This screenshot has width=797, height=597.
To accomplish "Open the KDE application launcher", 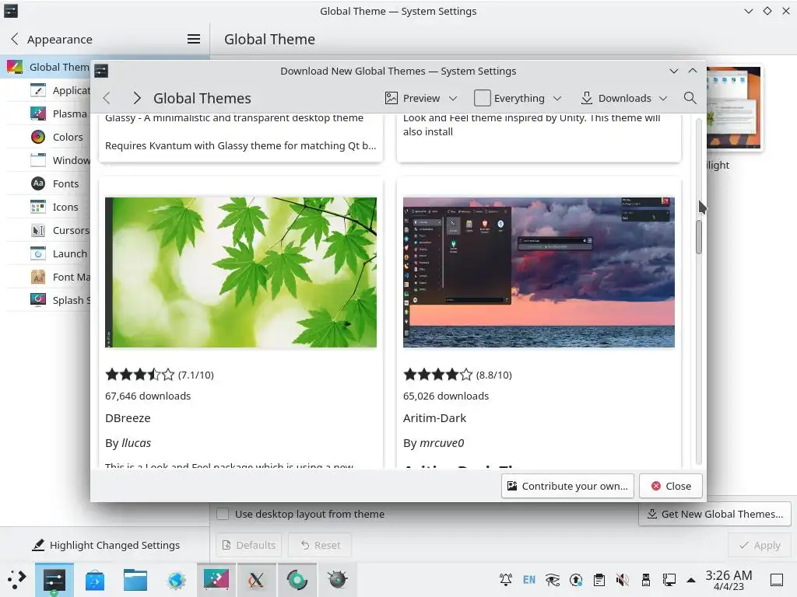I will (16, 580).
